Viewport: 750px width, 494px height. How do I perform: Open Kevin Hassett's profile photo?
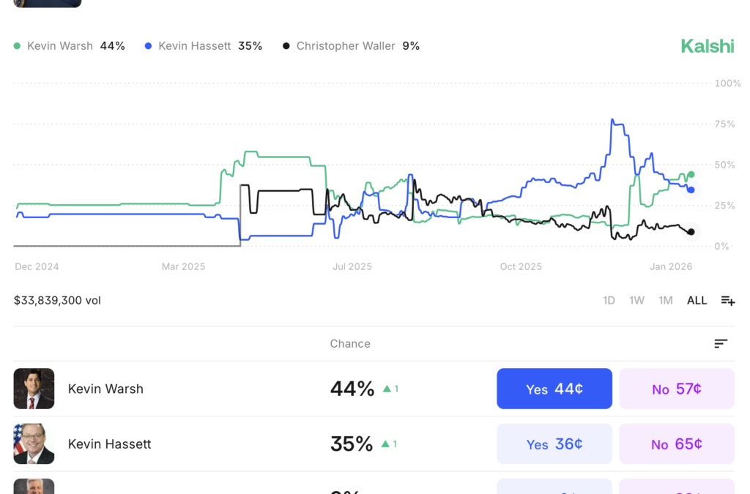[34, 444]
